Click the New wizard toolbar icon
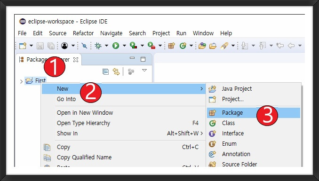 point(23,46)
